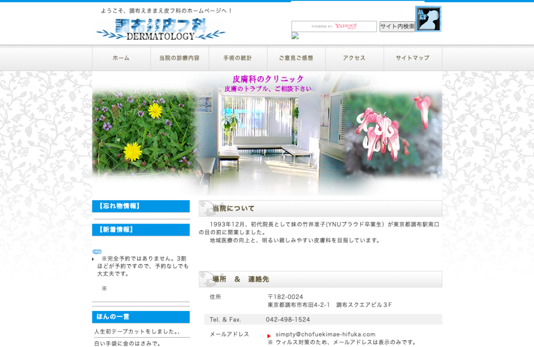Click the 場所 & 連絡先 section header
The height and width of the screenshot is (347, 534).
(321, 279)
